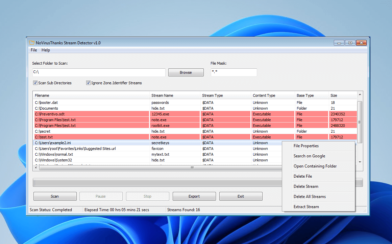
Task: Select the C:\Windows\System32 row
Action: click(157, 160)
